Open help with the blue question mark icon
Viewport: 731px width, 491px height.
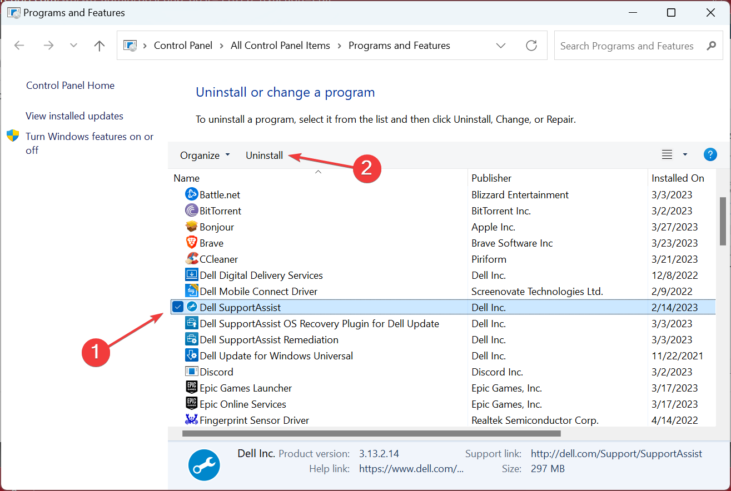click(710, 155)
